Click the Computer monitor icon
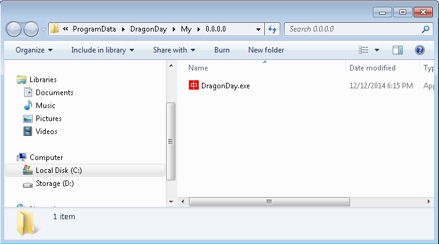 coord(22,157)
